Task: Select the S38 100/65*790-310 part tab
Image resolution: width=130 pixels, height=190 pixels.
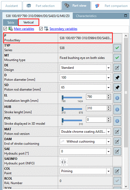Action: [38, 16]
